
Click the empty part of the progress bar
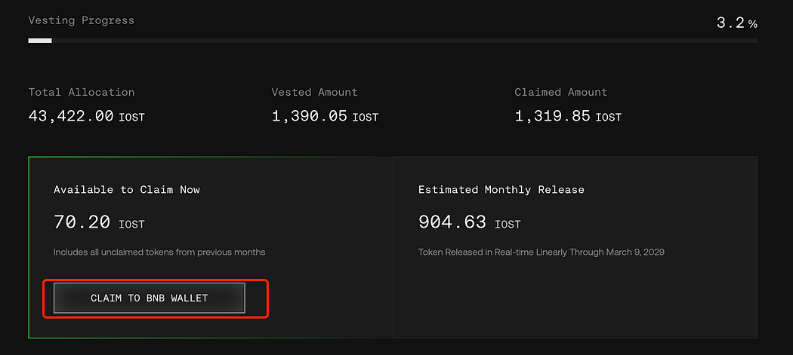[x=405, y=41]
